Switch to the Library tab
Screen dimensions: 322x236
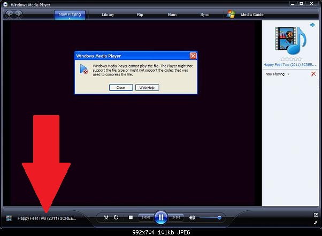(108, 15)
